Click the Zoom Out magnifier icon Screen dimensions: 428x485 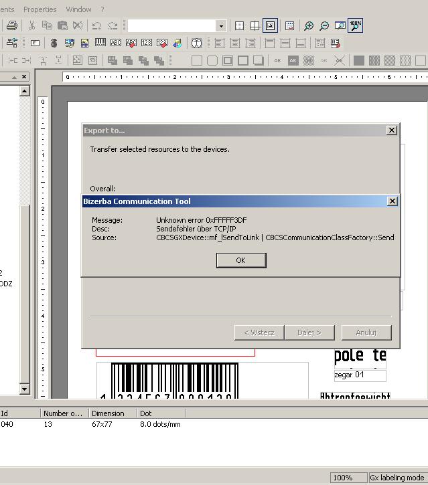324,25
